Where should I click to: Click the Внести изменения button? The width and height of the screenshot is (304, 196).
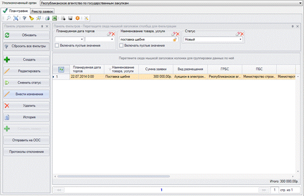pos(26,94)
